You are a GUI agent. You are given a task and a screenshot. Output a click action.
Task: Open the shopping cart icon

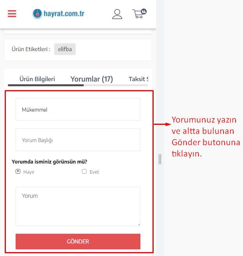click(x=138, y=14)
